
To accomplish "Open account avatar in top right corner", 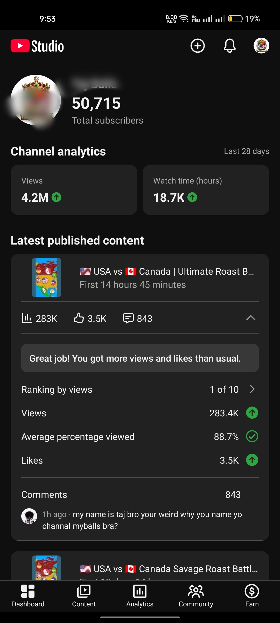I will coord(261,46).
